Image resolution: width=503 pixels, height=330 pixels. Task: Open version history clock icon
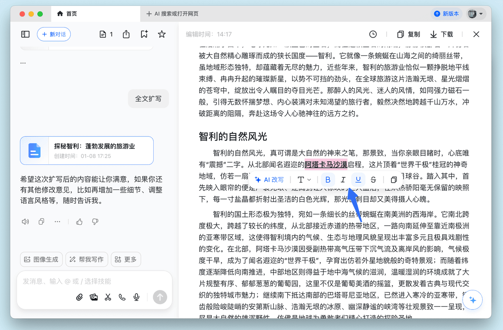[x=373, y=35]
